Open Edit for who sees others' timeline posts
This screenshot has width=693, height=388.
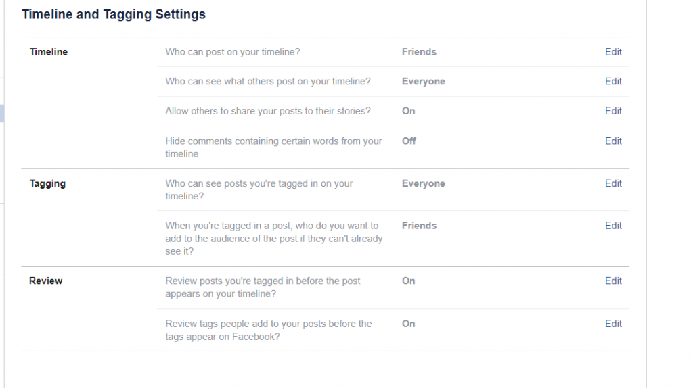(x=613, y=81)
